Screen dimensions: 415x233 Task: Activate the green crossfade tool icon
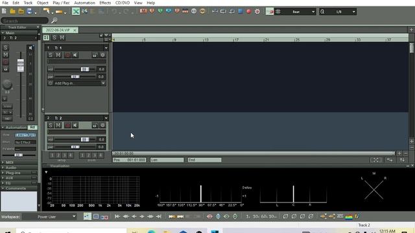tap(76, 12)
